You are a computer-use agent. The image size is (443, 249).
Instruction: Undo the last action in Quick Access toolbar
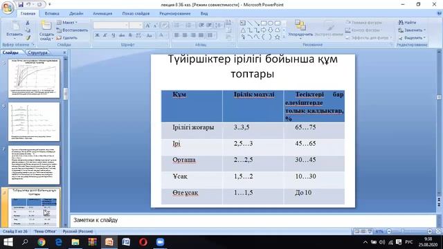coord(28,5)
